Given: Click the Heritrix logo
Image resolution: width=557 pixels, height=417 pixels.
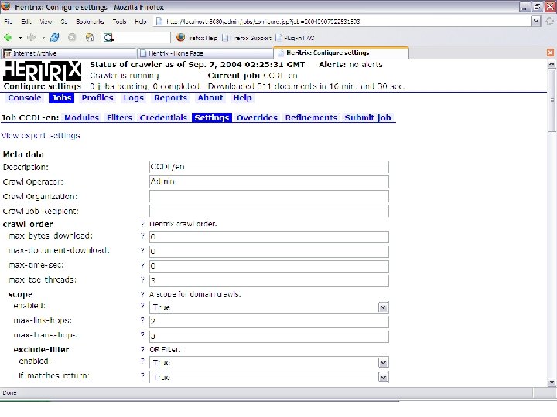Looking at the screenshot, I should coord(43,71).
